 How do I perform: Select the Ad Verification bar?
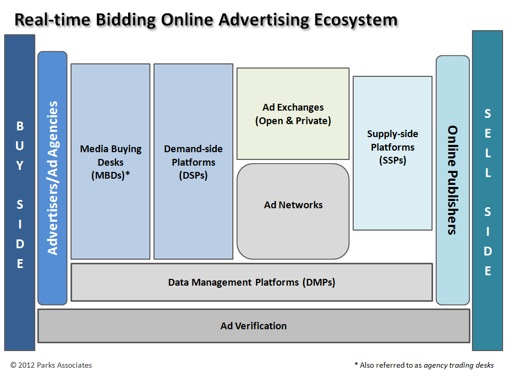pyautogui.click(x=254, y=326)
